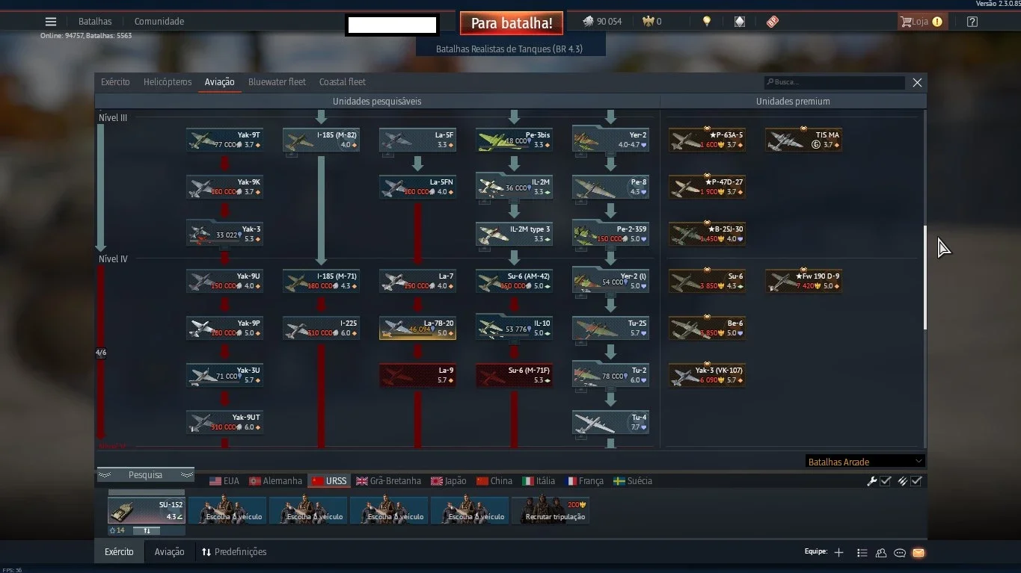The height and width of the screenshot is (573, 1021).
Task: Select the premium P-63A-5 card
Action: [707, 140]
